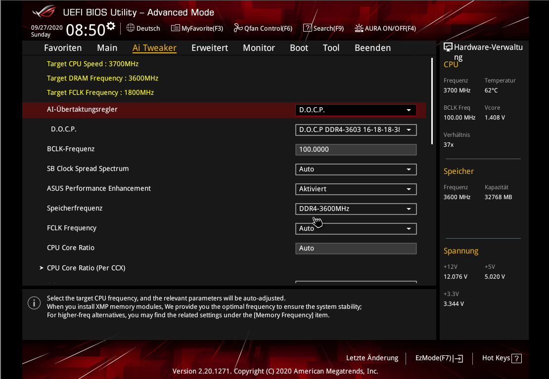Image resolution: width=549 pixels, height=379 pixels.
Task: Click the Version 2.20.1271 copyright text
Action: 275,371
